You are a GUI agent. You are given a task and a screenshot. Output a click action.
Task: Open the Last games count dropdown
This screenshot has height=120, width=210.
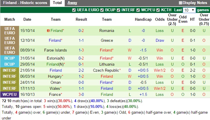click(x=189, y=10)
